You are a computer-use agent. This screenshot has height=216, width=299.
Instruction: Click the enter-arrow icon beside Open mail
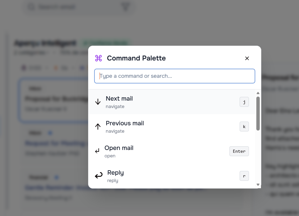97,151
